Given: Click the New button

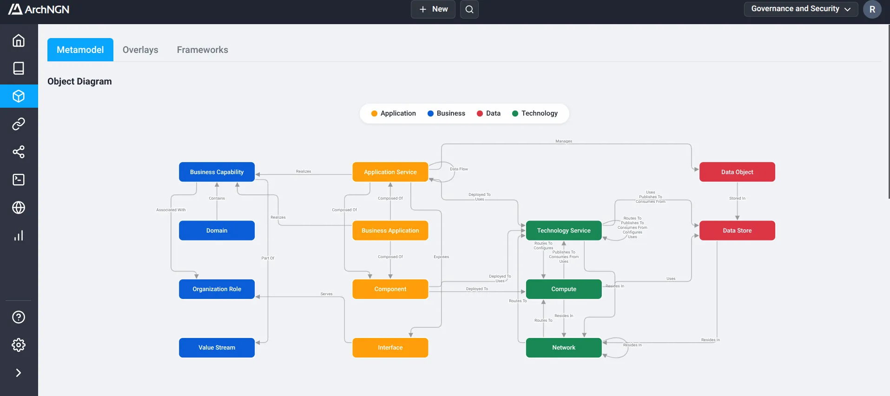Looking at the screenshot, I should [433, 9].
